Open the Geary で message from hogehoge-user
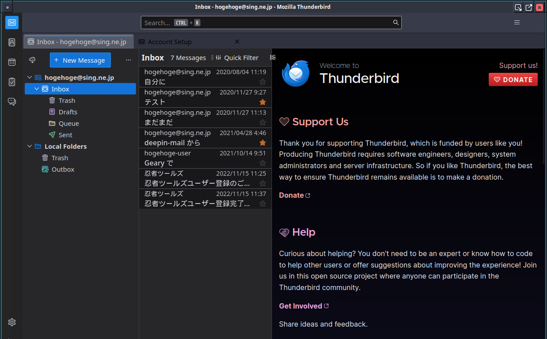Viewport: 547px width, 339px height. click(x=205, y=158)
